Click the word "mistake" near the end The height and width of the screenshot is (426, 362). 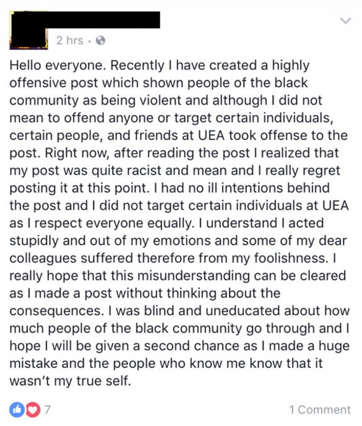pyautogui.click(x=33, y=363)
